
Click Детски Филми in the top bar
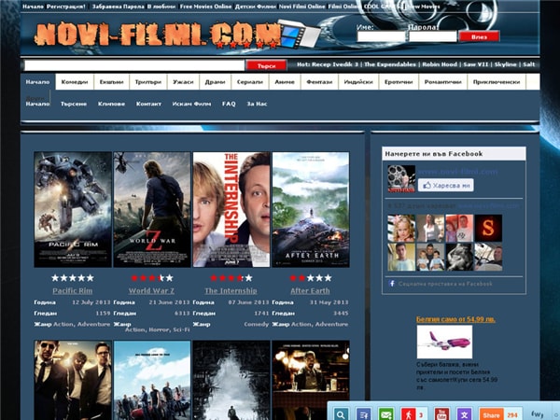(x=256, y=7)
